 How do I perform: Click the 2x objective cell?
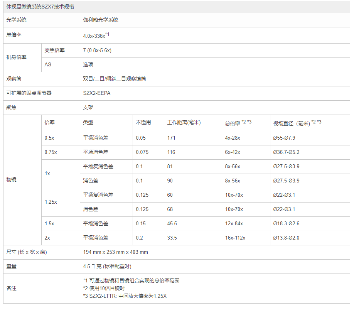47,238
